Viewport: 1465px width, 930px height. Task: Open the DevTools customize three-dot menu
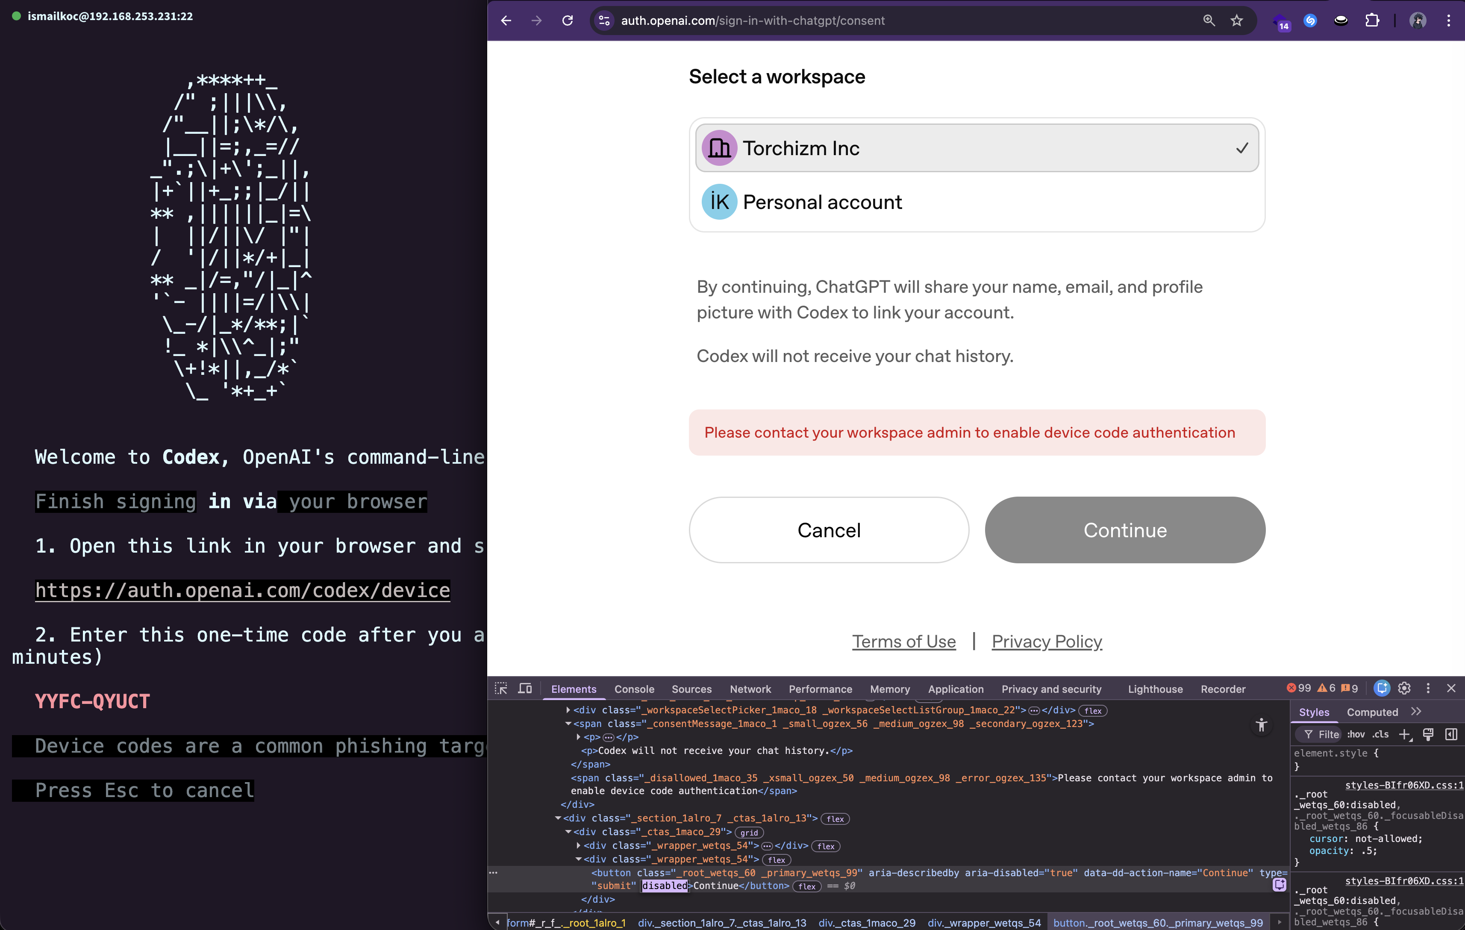[x=1429, y=688]
